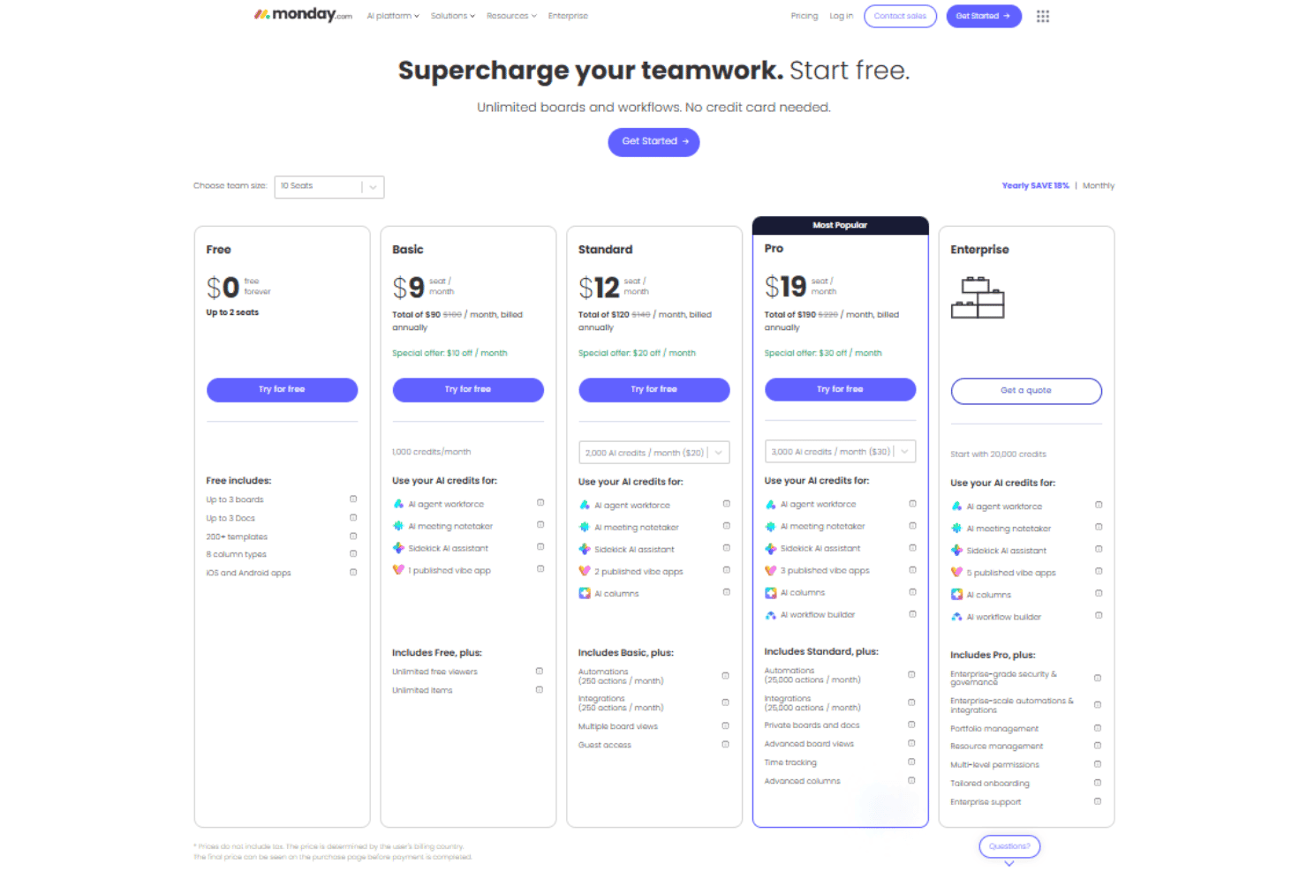
Task: Click AI agent workforce icon in Basic plan
Action: [x=398, y=504]
